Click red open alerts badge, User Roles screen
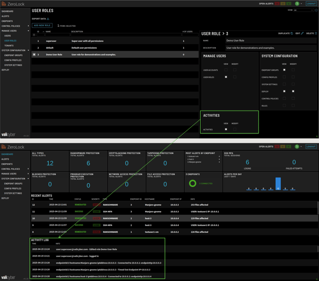Image resolution: width=319 pixels, height=281 pixels. click(277, 4)
